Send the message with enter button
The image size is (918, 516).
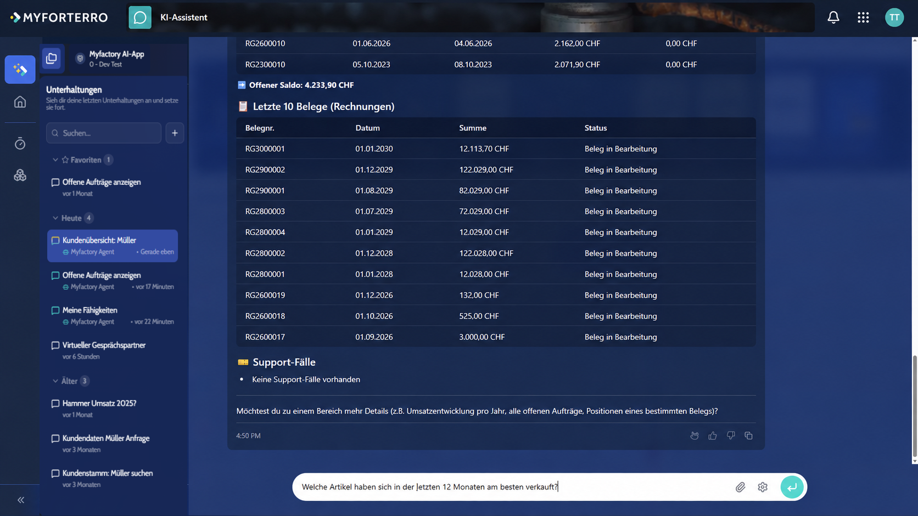[792, 487]
